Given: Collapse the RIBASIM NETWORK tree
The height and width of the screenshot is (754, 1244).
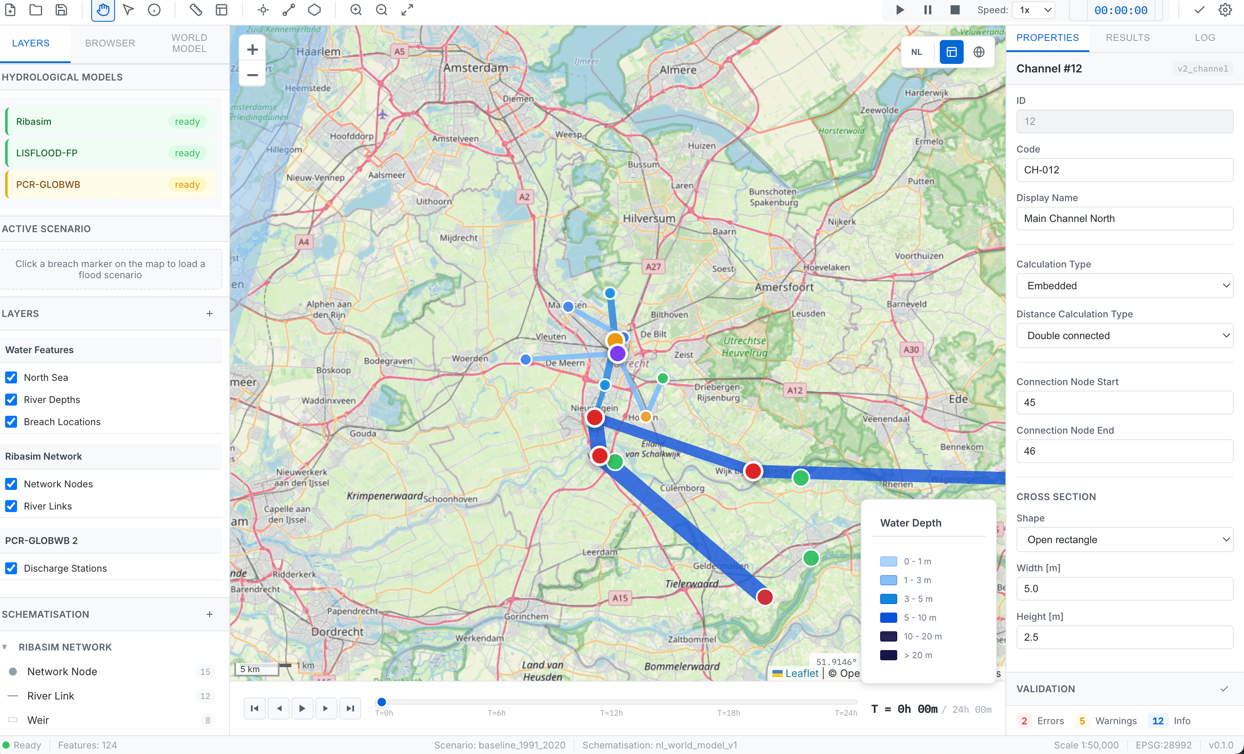Looking at the screenshot, I should [5, 647].
